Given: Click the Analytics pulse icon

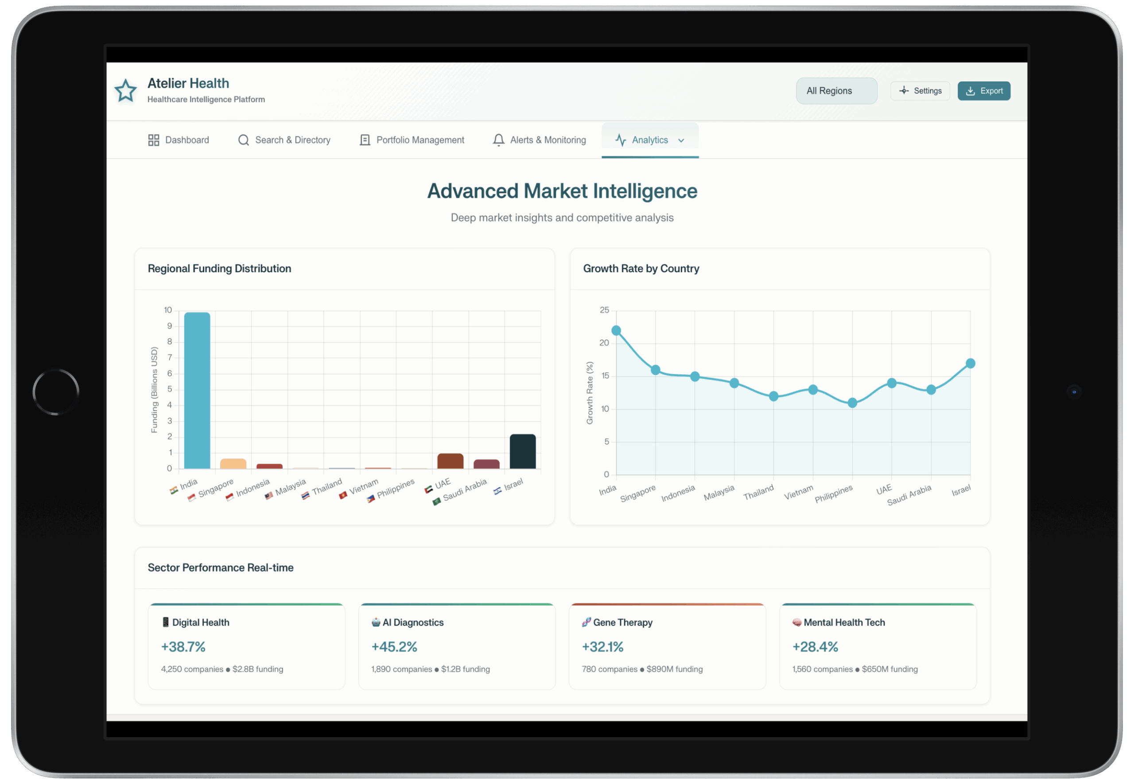Looking at the screenshot, I should click(x=620, y=140).
